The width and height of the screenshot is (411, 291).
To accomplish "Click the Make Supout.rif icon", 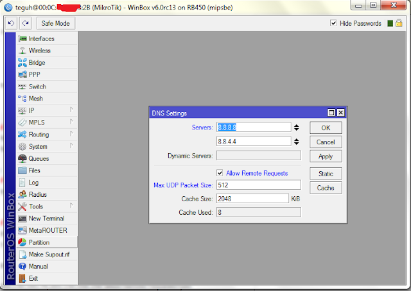I will point(22,254).
